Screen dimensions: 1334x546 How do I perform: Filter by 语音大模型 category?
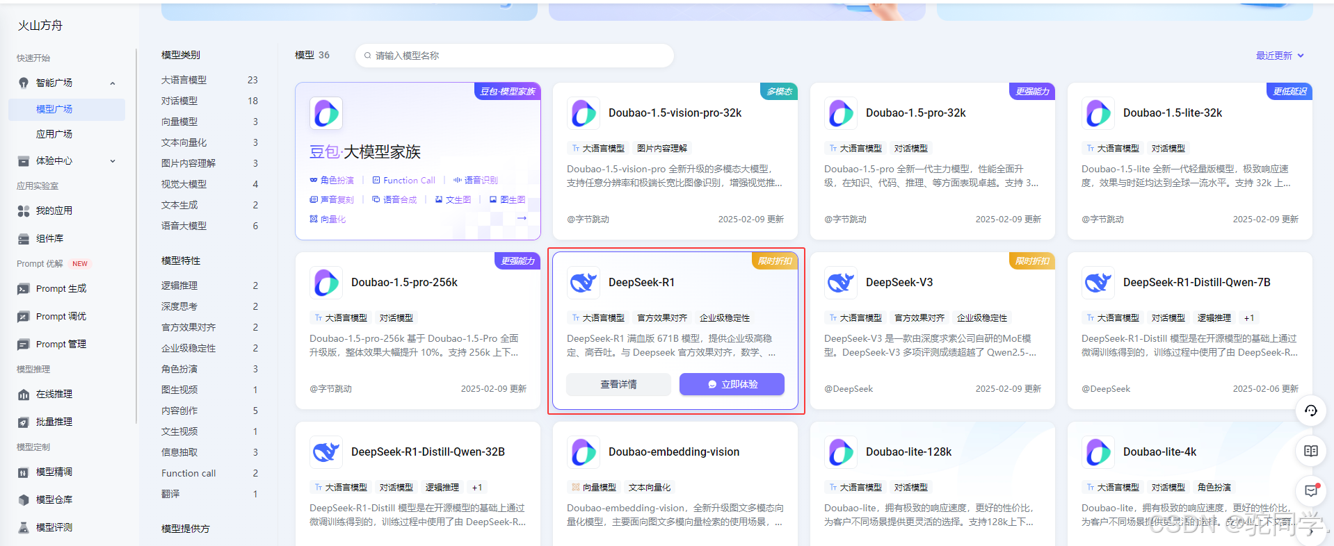[x=209, y=226]
